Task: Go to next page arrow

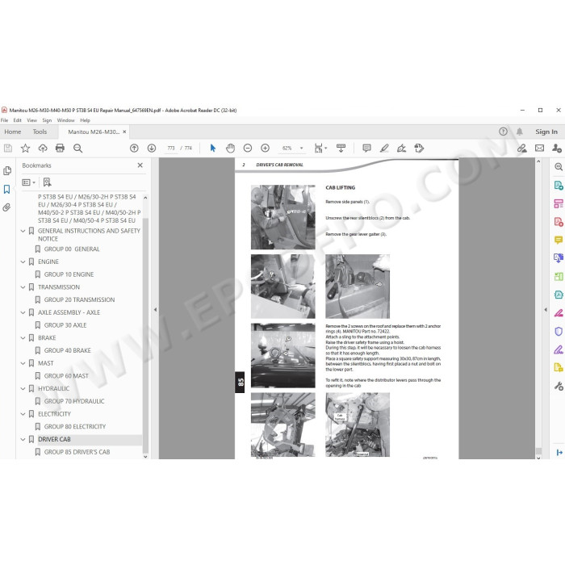Action: pyautogui.click(x=152, y=148)
